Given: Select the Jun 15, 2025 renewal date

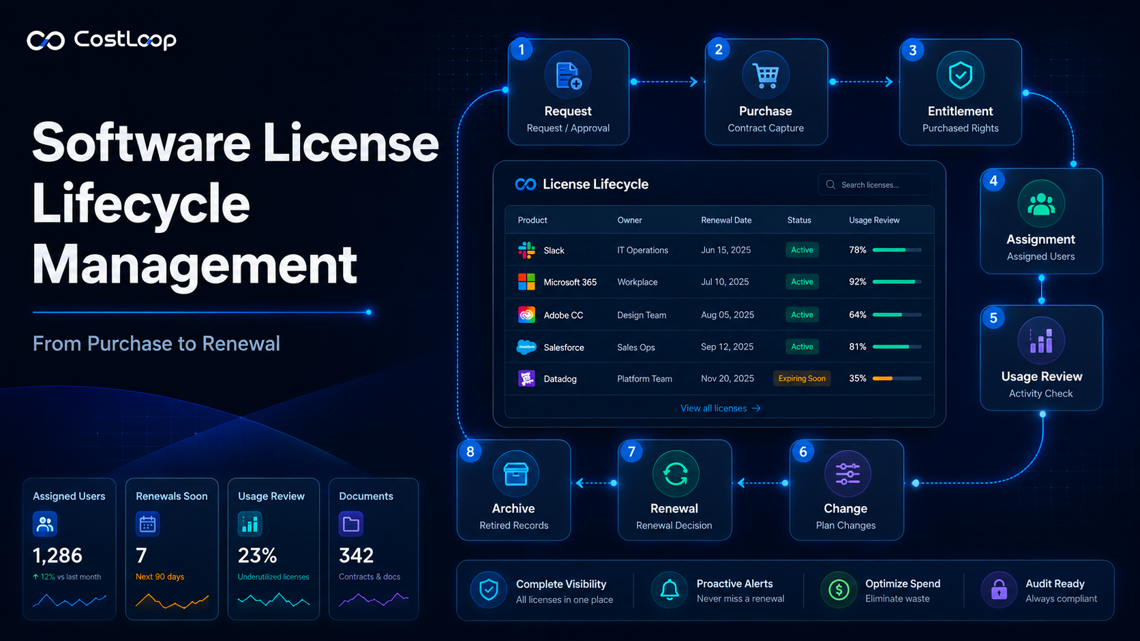Looking at the screenshot, I should click(725, 250).
